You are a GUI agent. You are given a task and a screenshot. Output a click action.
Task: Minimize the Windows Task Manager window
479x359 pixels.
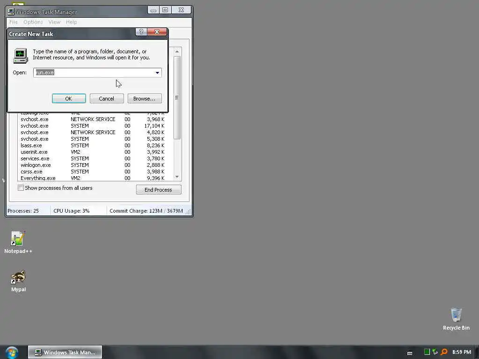pyautogui.click(x=153, y=10)
